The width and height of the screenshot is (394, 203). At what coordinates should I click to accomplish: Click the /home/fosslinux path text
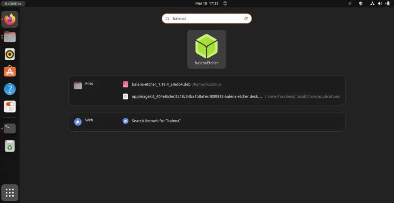(x=207, y=84)
